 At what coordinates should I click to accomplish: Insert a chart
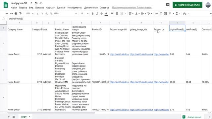(165, 14)
